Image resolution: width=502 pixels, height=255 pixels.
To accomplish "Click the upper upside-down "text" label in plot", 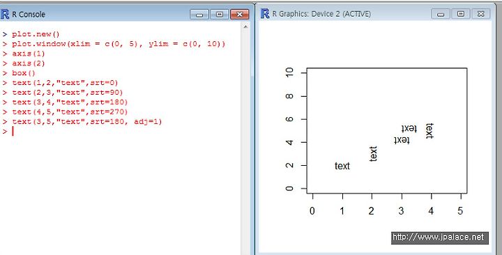I will pos(409,128).
